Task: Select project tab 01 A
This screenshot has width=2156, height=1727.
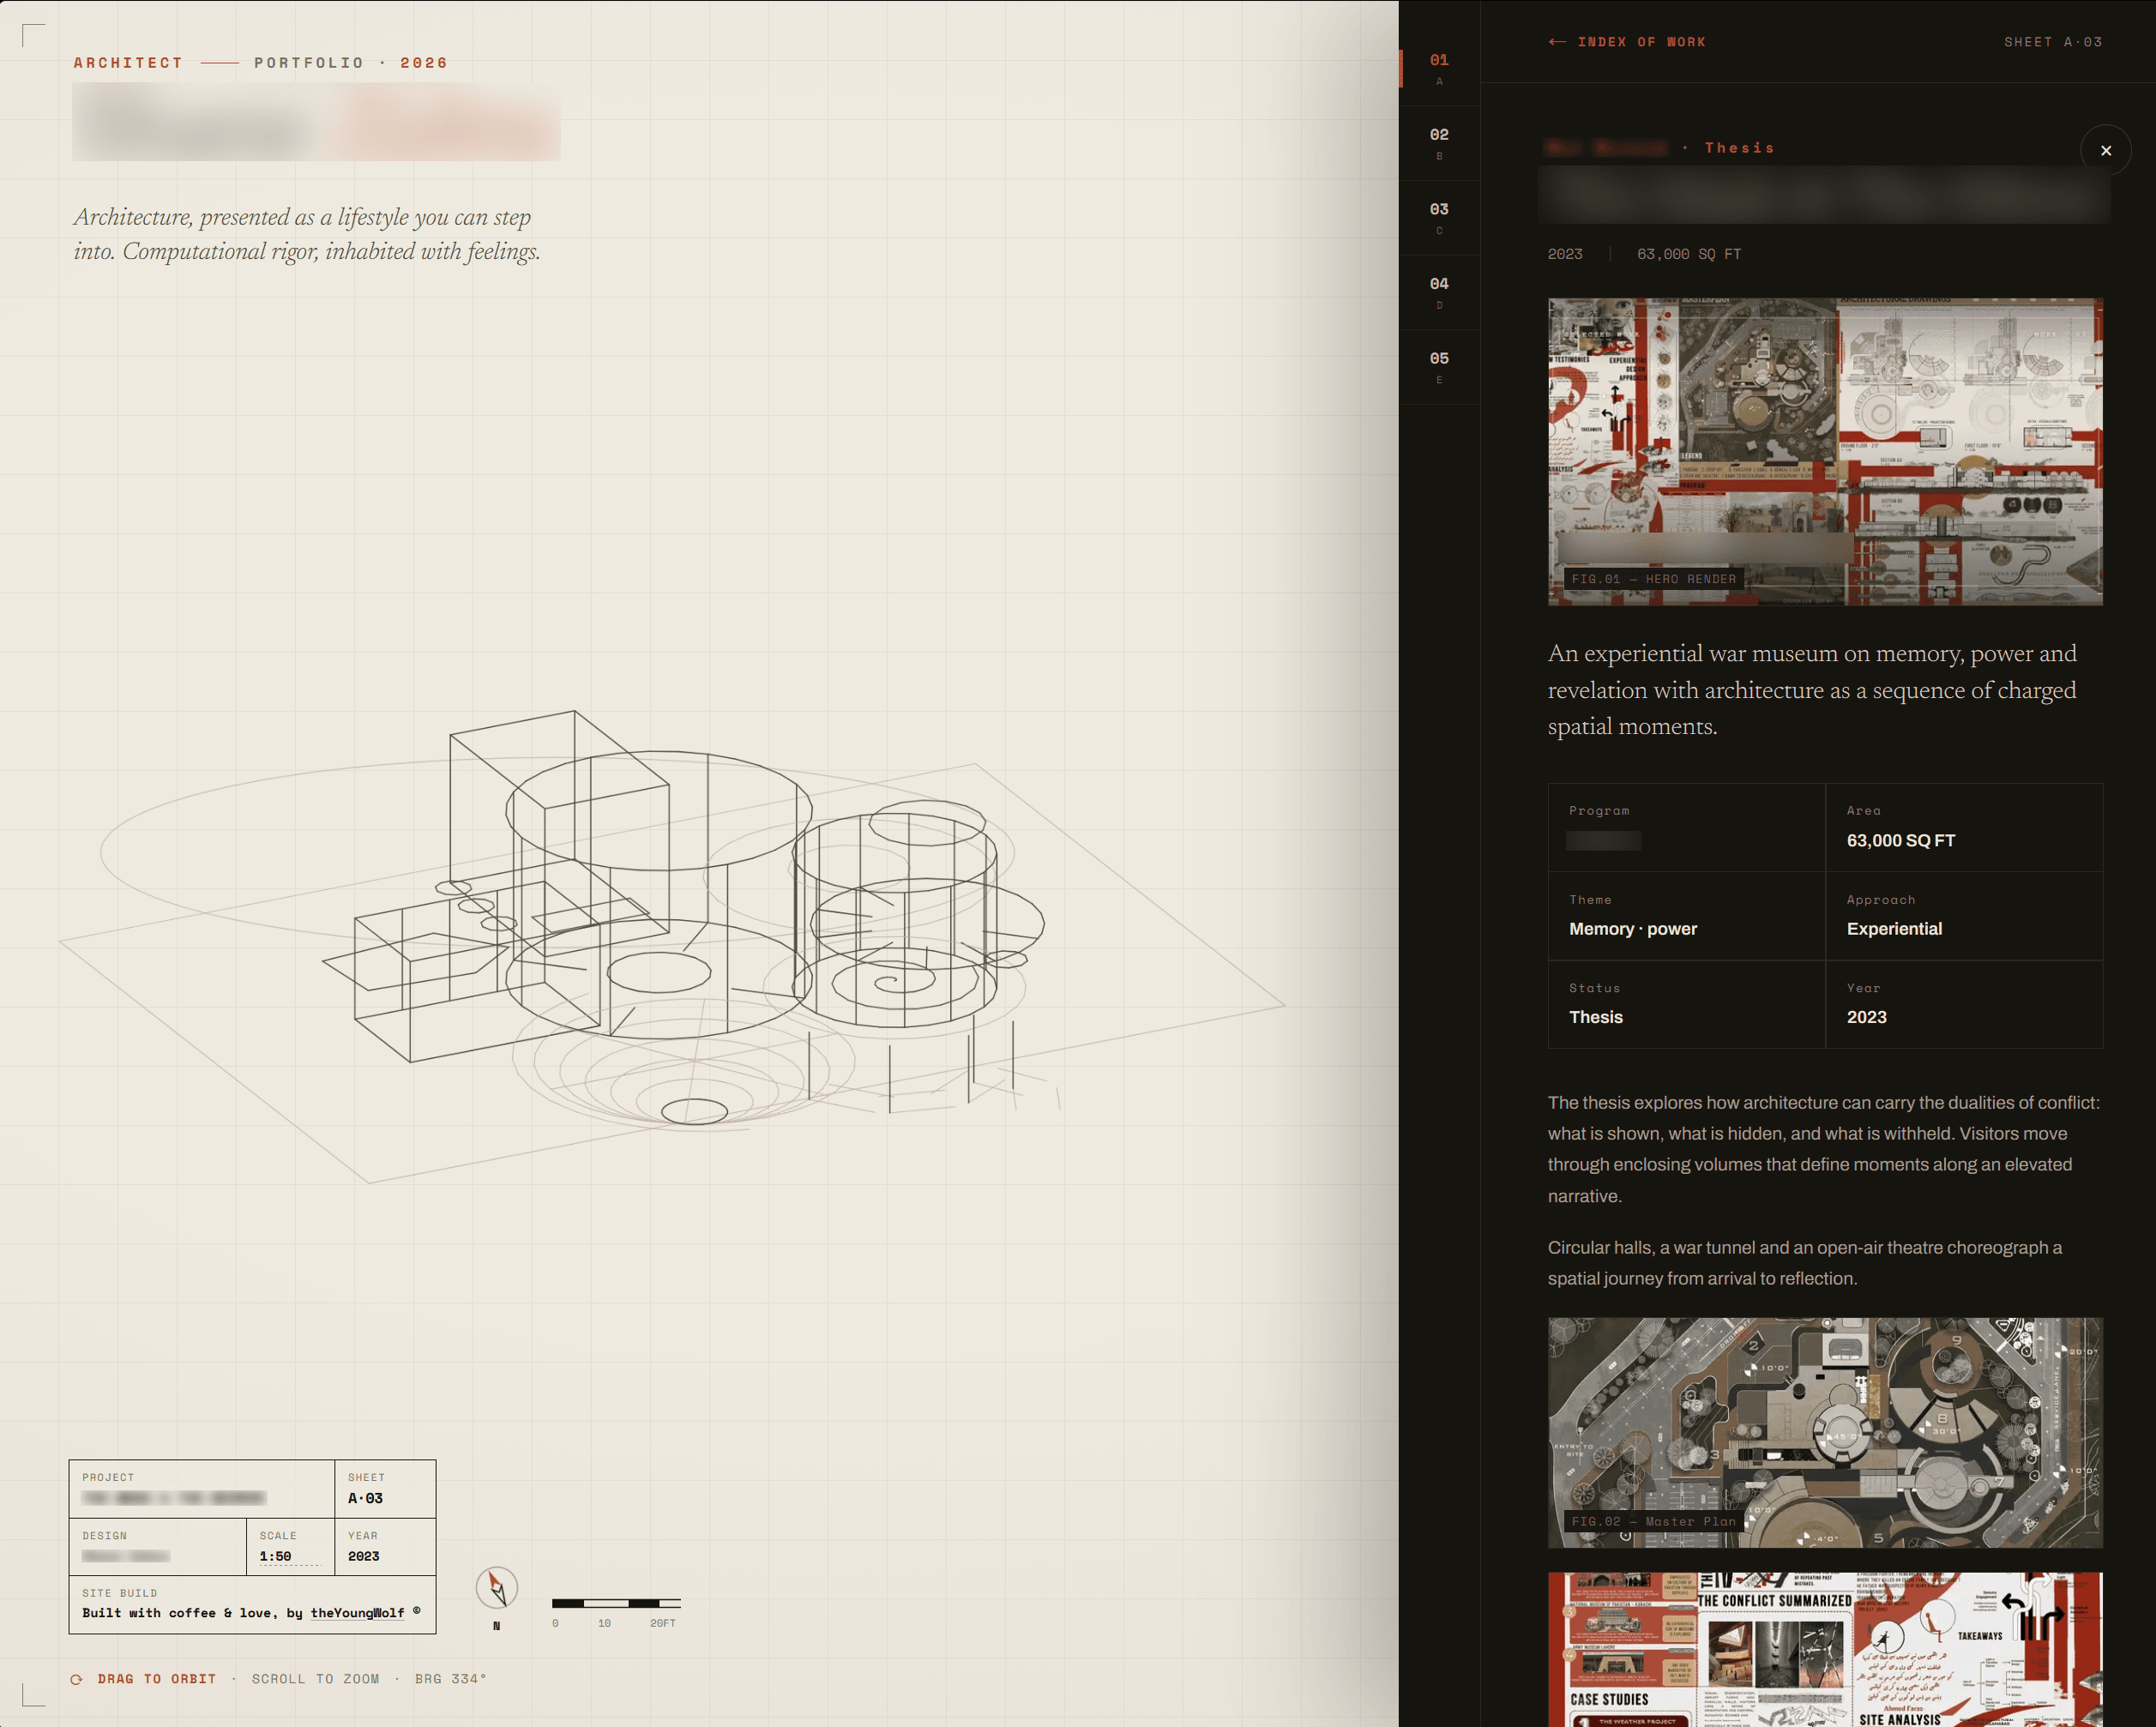Action: tap(1439, 69)
